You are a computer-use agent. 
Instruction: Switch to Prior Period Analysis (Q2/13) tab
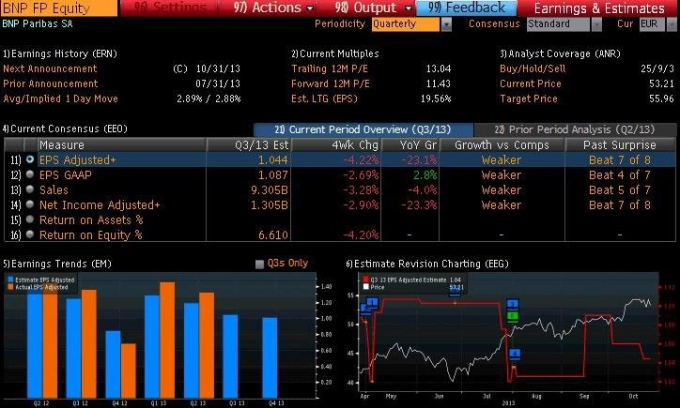(x=575, y=129)
